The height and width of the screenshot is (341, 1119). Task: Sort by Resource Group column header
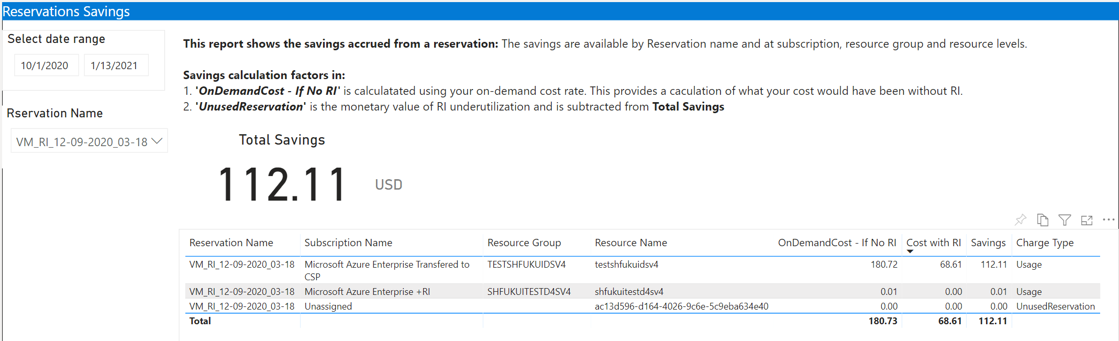524,243
